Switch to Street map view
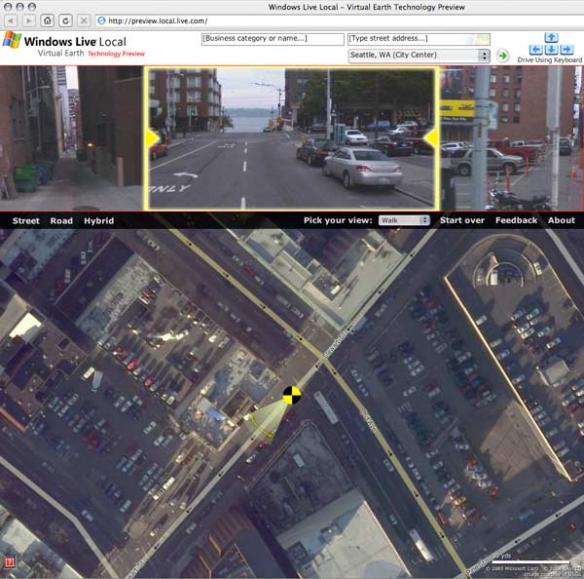Image resolution: width=584 pixels, height=579 pixels. (x=25, y=220)
